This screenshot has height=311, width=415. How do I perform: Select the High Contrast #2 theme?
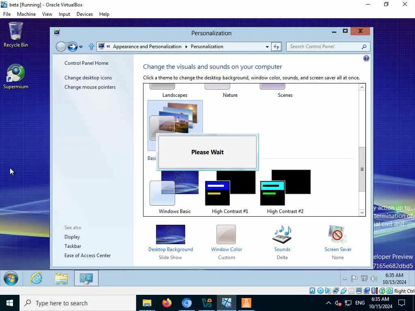285,192
